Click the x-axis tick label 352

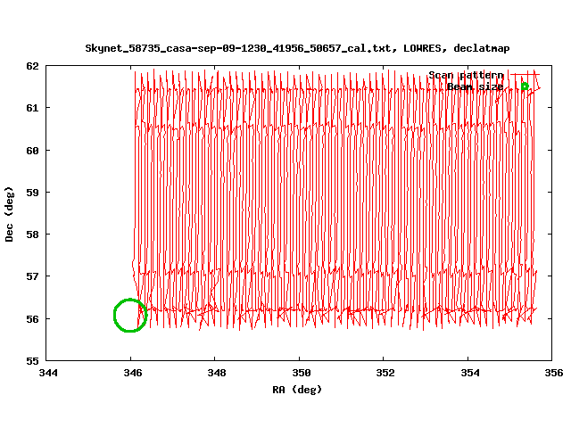point(385,373)
